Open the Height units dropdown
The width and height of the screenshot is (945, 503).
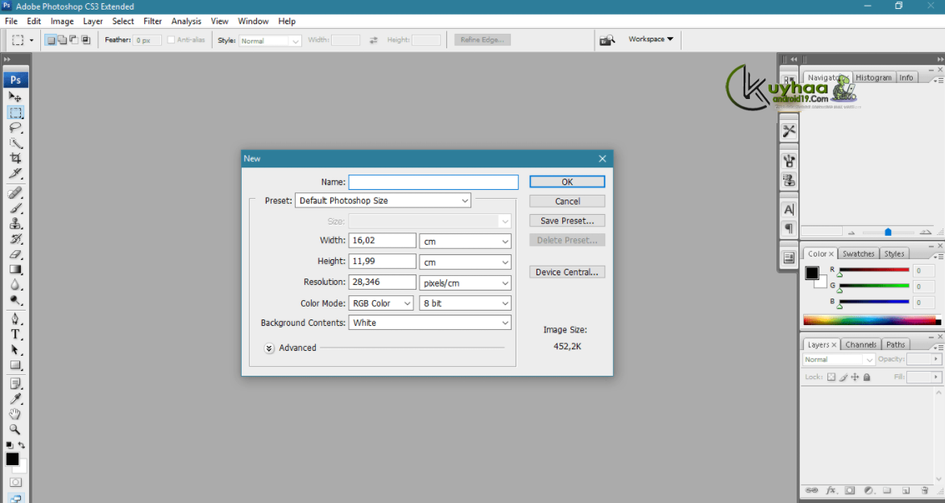point(466,262)
